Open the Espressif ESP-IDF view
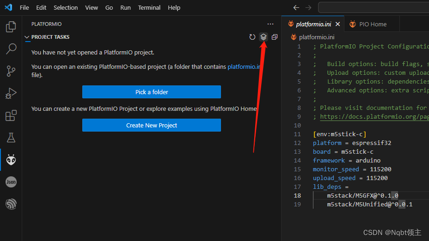Image resolution: width=429 pixels, height=241 pixels. tap(11, 204)
